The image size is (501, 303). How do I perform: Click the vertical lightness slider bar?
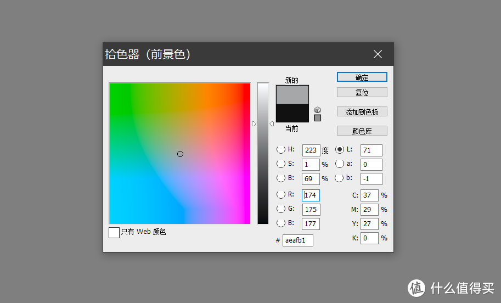(263, 153)
